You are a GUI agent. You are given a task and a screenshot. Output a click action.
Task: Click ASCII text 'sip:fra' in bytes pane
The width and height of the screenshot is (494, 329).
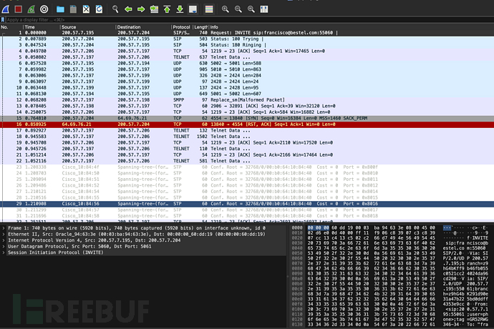coord(455,243)
